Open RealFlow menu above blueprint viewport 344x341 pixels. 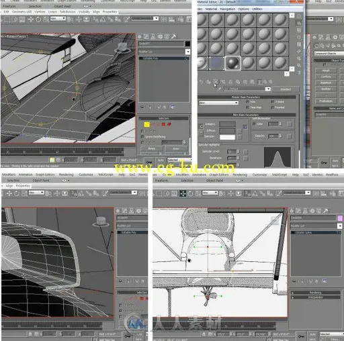pyautogui.click(x=332, y=175)
